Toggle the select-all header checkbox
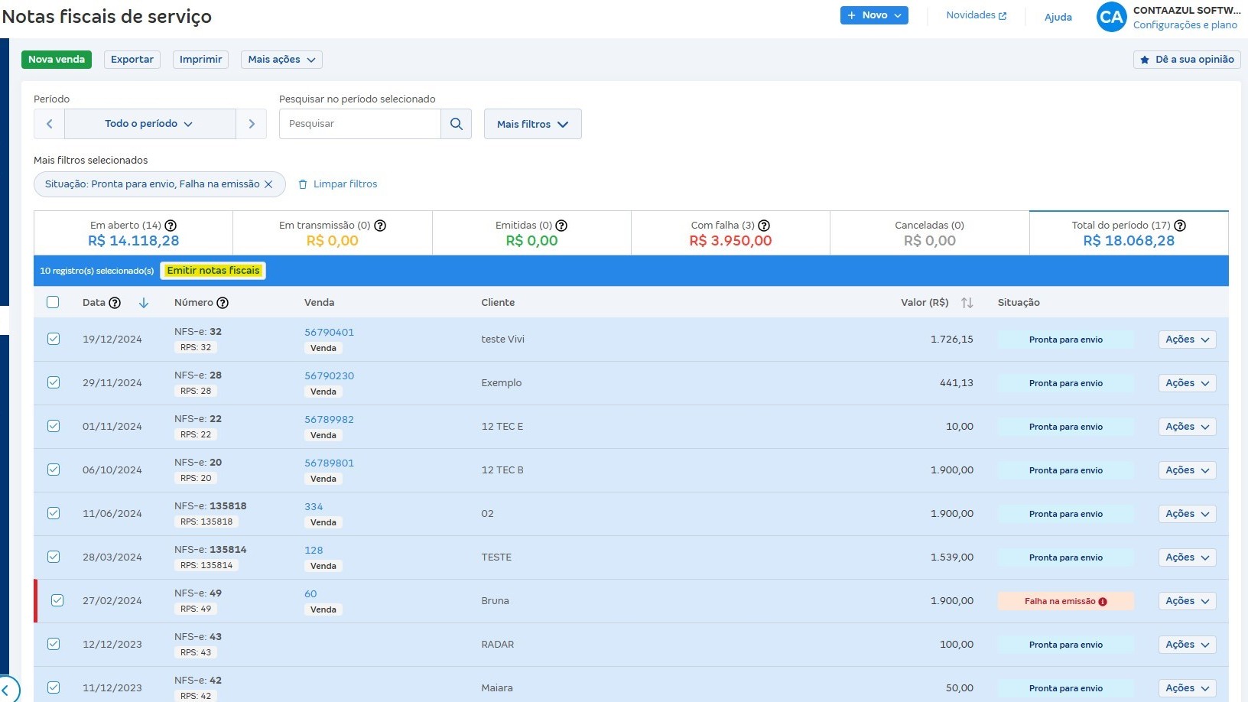The height and width of the screenshot is (702, 1248). click(53, 302)
